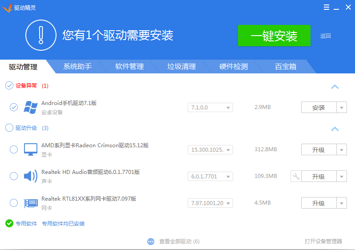Click 升级 for Realtek RTL81XX driver
This screenshot has height=250, width=355.
[319, 203]
